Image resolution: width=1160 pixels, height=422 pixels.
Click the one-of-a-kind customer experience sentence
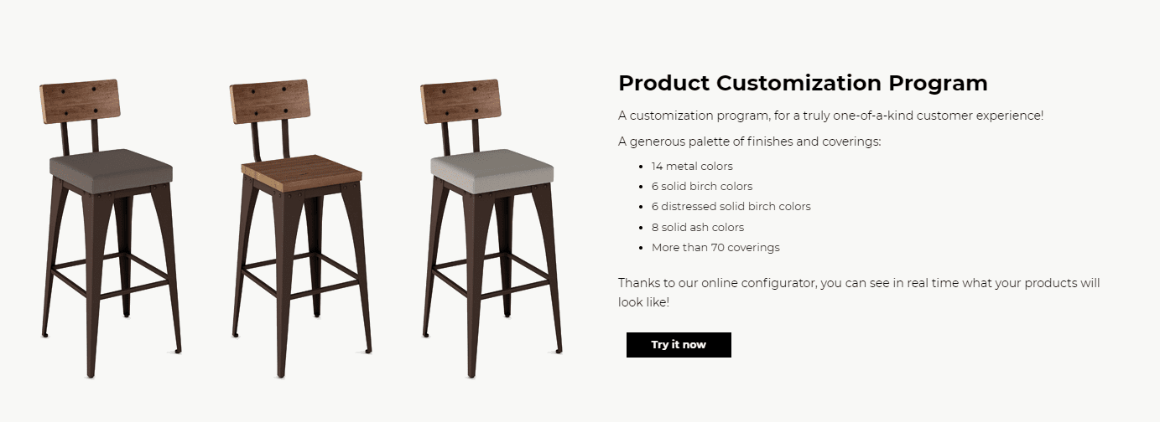click(x=830, y=116)
